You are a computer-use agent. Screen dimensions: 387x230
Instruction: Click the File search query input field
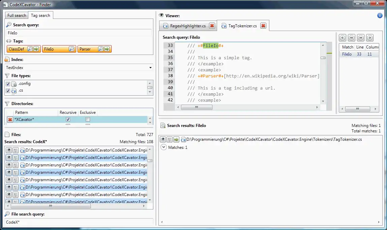[79, 222]
